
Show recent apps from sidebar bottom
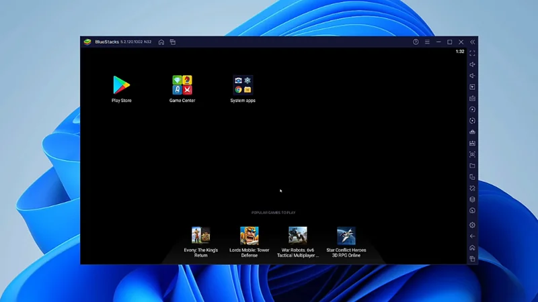(472, 258)
